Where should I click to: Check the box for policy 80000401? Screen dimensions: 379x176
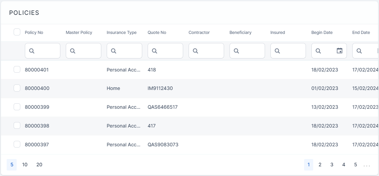(17, 70)
